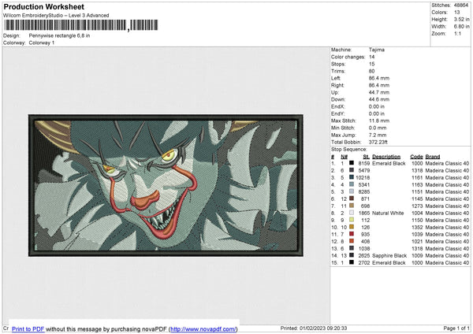Image resolution: width=473 pixels, height=334 pixels.
Task: Click the printed timestamp '01/02/2023 09:20:33'
Action: 323,328
